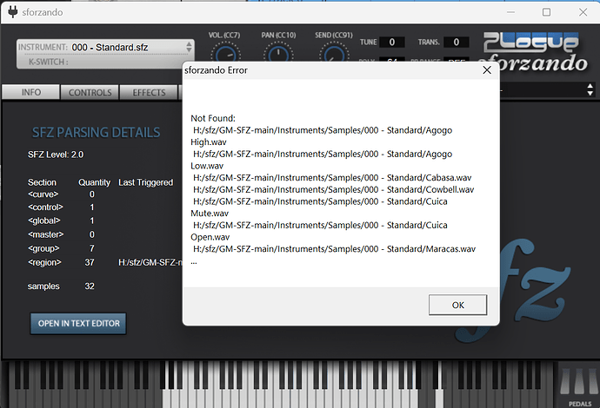The width and height of the screenshot is (600, 408).
Task: Click the sforzando plug icon in title bar
Action: point(13,12)
